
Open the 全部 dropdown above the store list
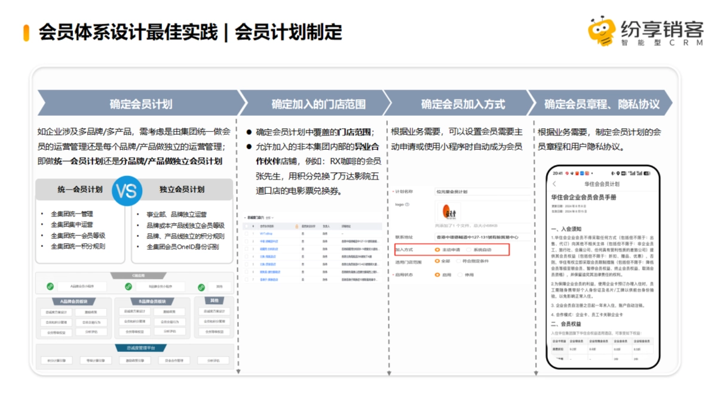(269, 218)
